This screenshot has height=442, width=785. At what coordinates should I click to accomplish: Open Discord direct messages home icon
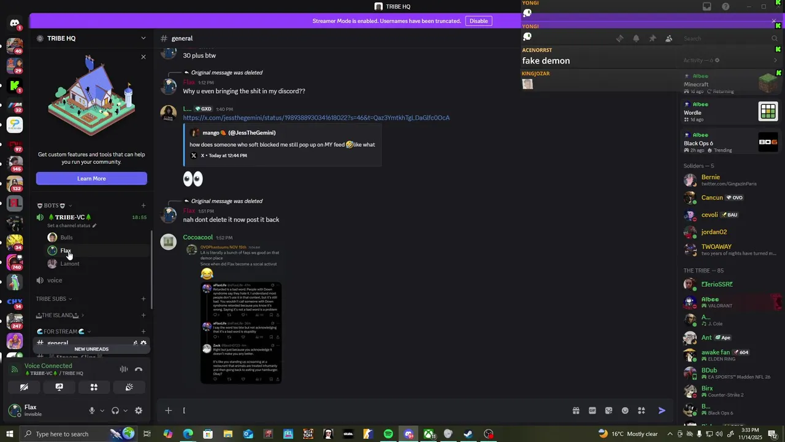(15, 23)
